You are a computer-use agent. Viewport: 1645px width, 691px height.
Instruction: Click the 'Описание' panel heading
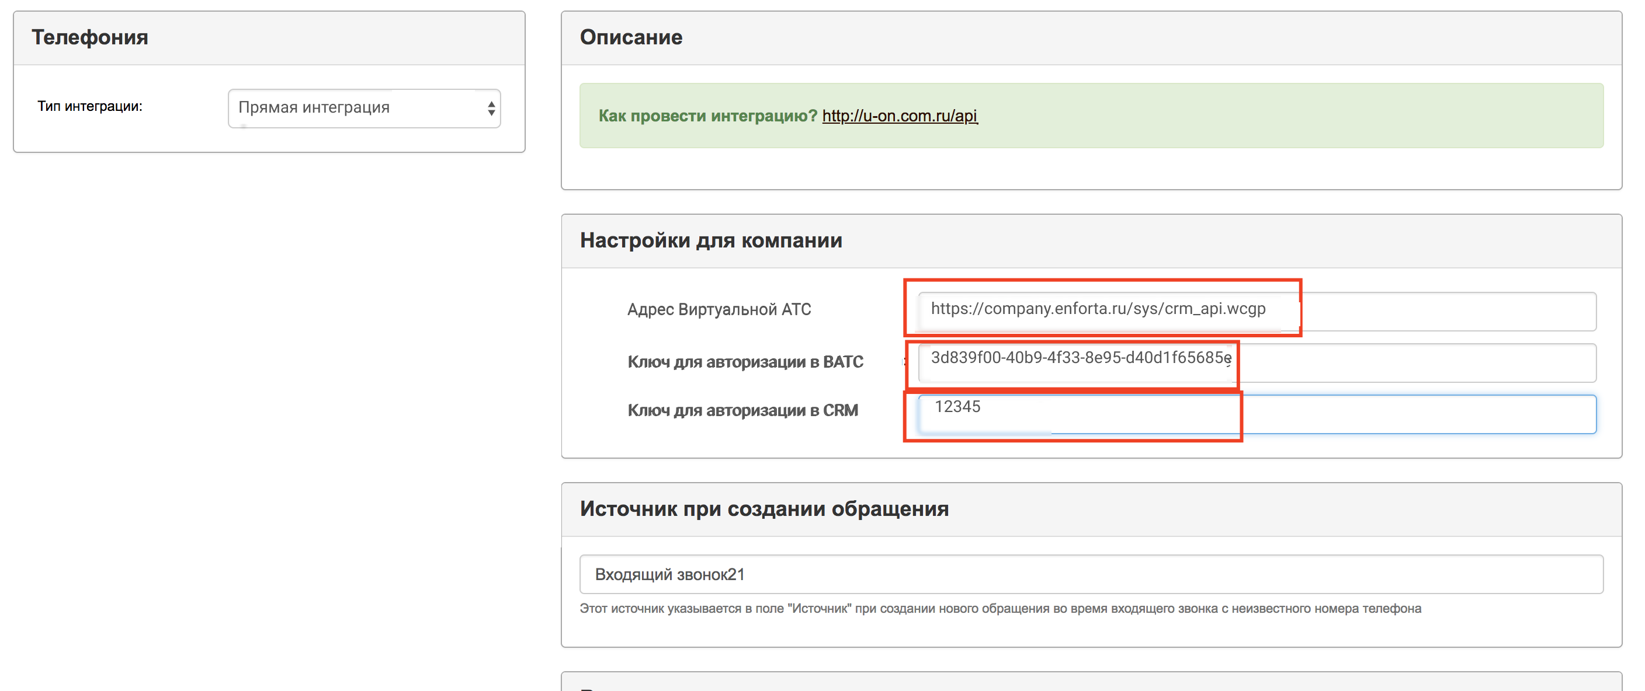tap(631, 37)
